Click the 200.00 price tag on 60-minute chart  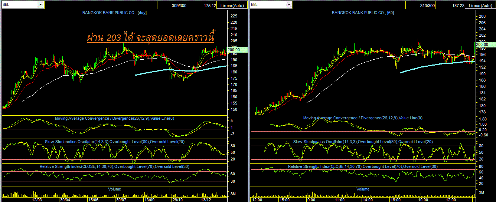486,44
